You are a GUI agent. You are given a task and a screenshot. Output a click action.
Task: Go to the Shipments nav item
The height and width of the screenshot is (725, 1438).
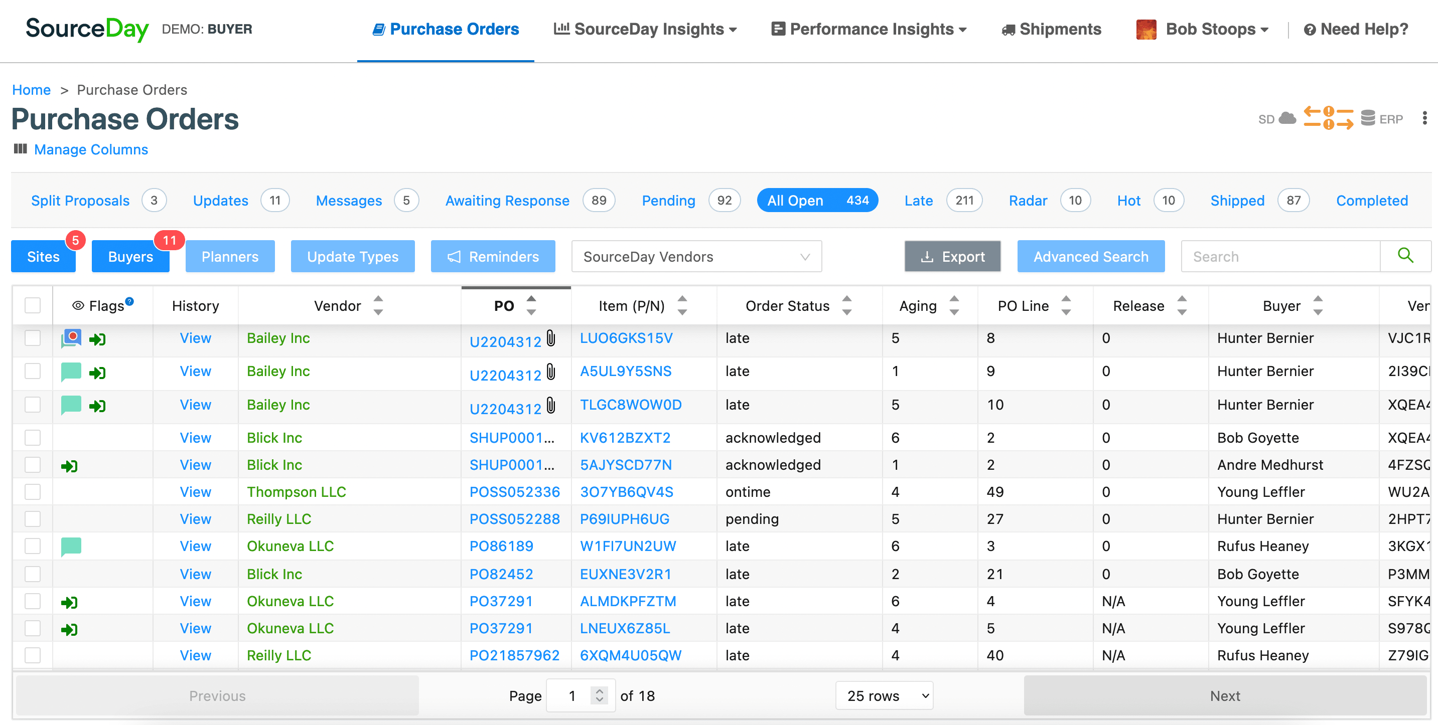pyautogui.click(x=1051, y=29)
